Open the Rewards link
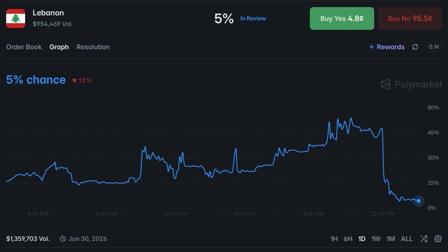 point(391,47)
